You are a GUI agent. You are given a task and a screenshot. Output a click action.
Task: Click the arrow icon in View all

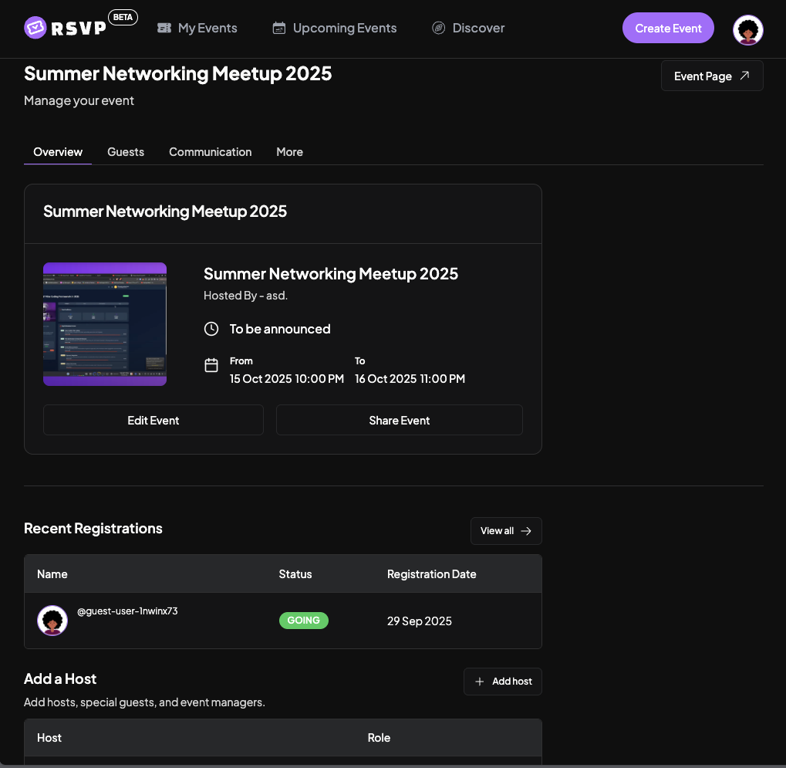[526, 531]
